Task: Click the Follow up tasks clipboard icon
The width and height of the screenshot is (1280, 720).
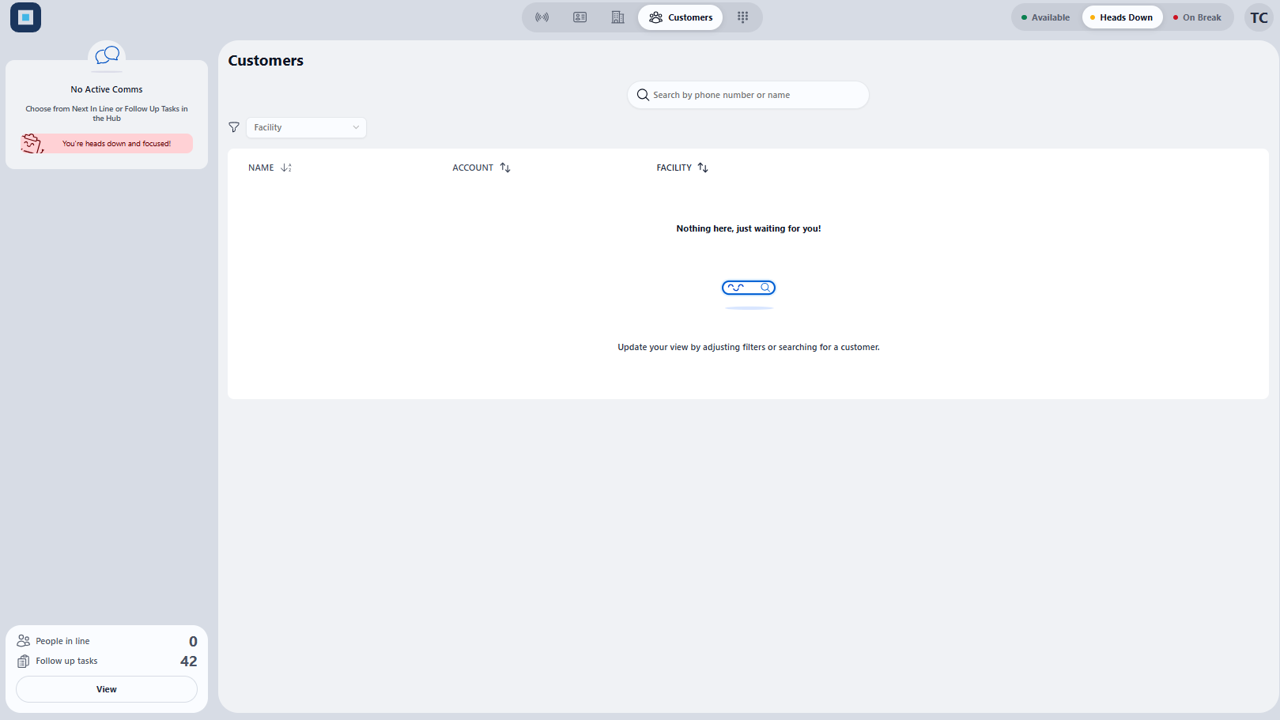Action: click(24, 661)
